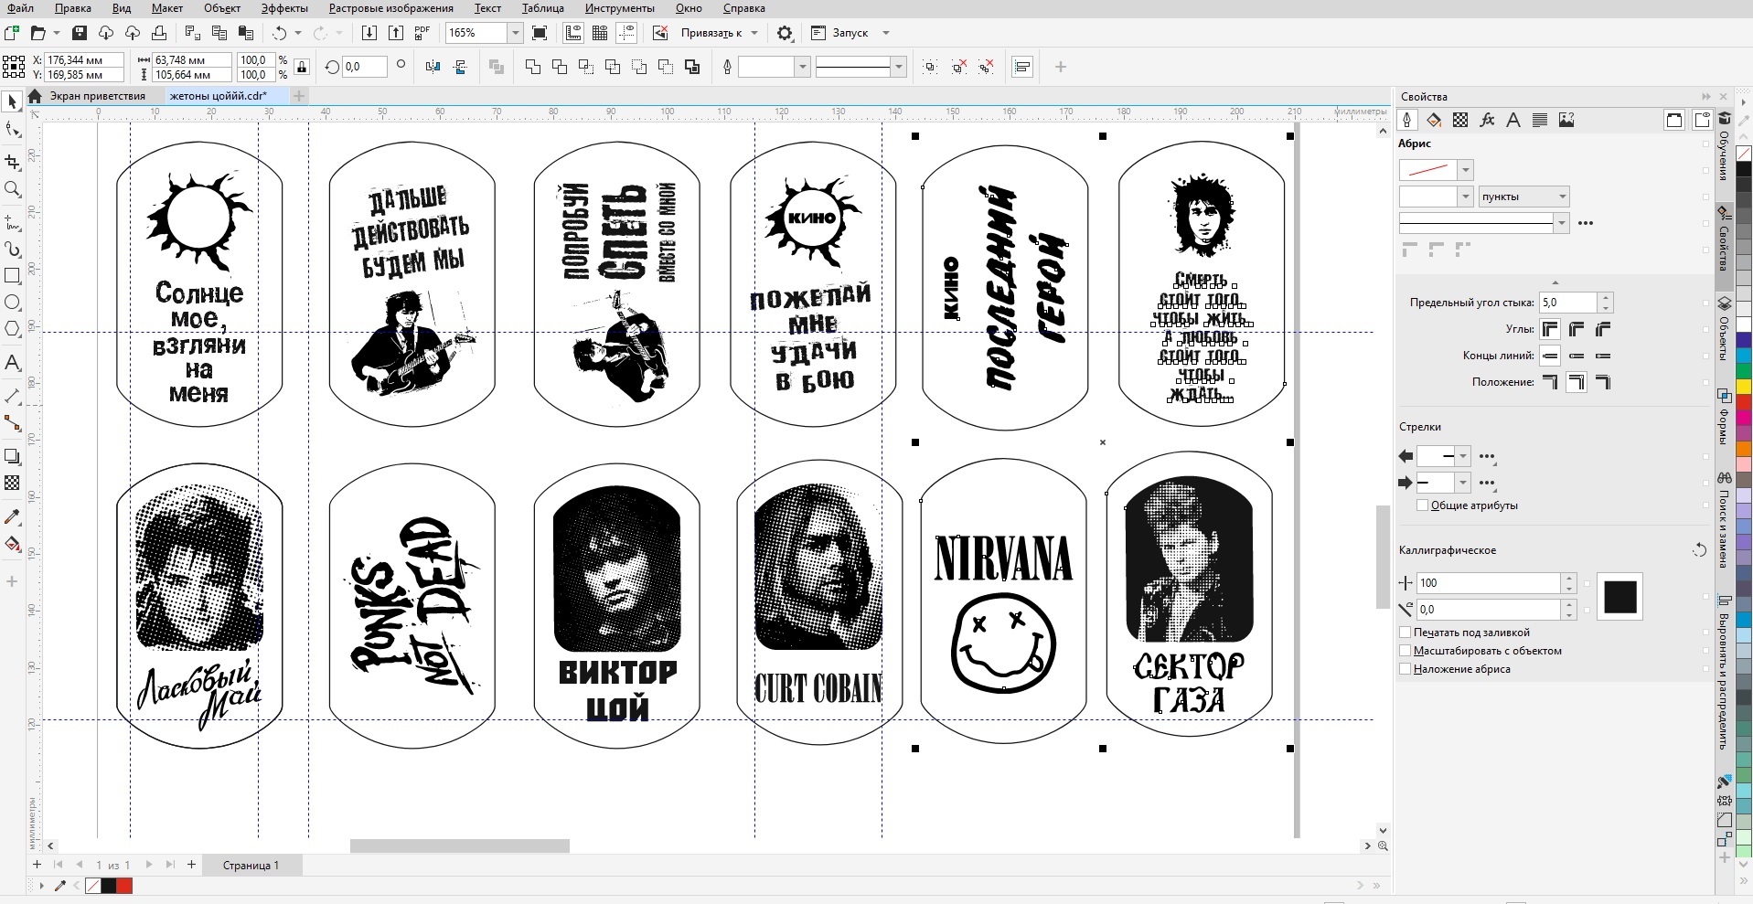This screenshot has height=904, width=1753.
Task: Check 'Общие атрибуты' checkbox
Action: (1422, 505)
